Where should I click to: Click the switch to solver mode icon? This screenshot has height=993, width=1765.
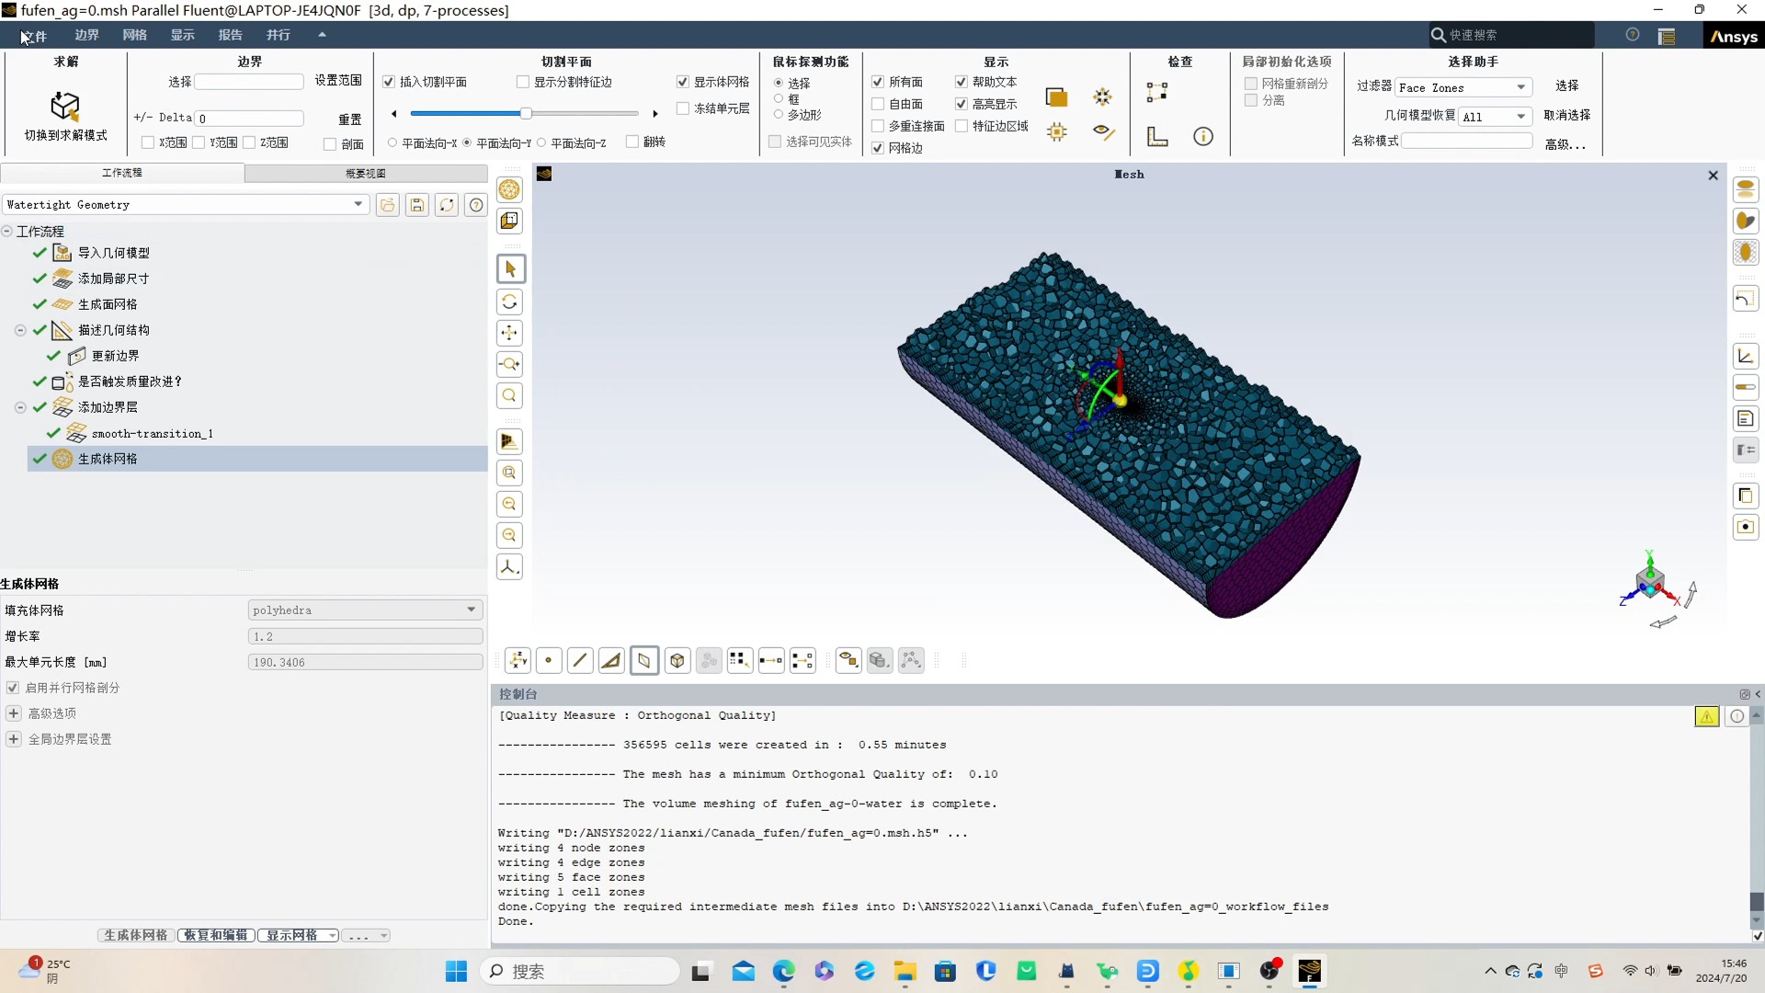click(64, 107)
